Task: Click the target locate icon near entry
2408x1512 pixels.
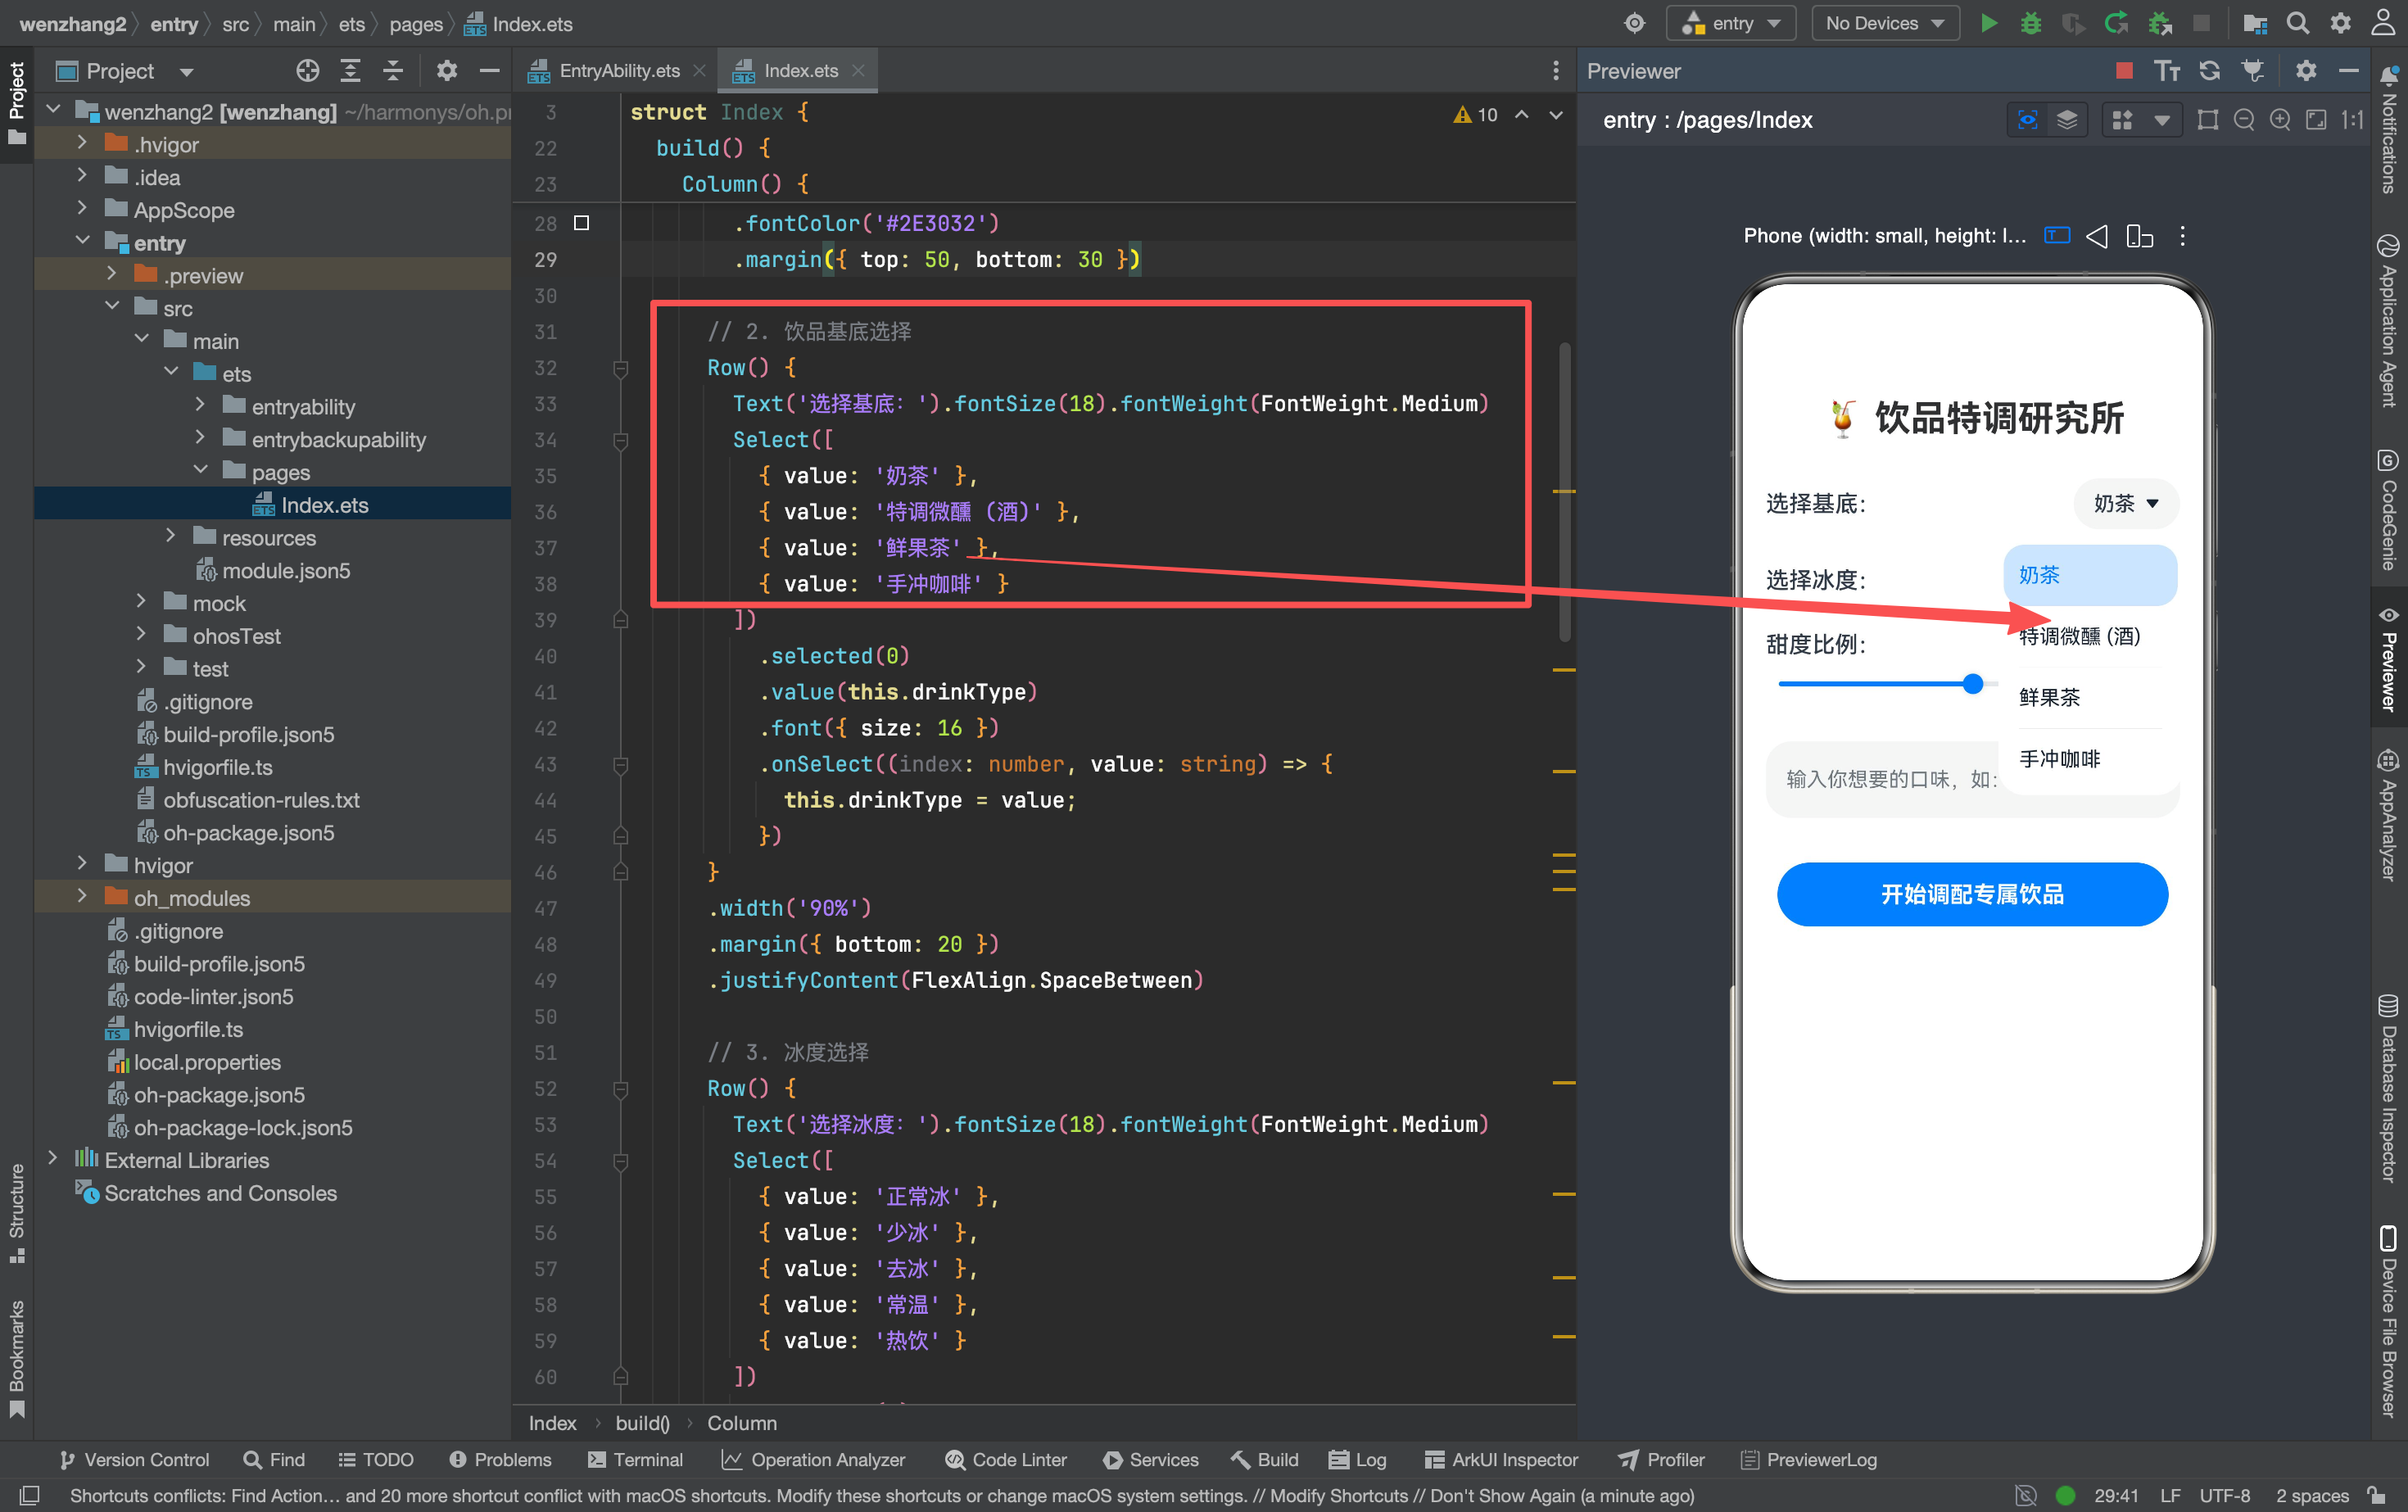Action: point(1634,23)
